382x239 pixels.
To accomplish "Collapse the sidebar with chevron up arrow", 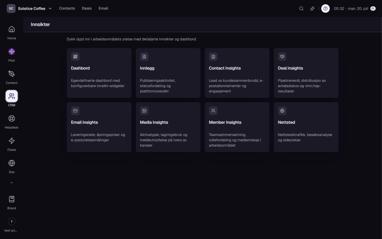I will 11,183.
